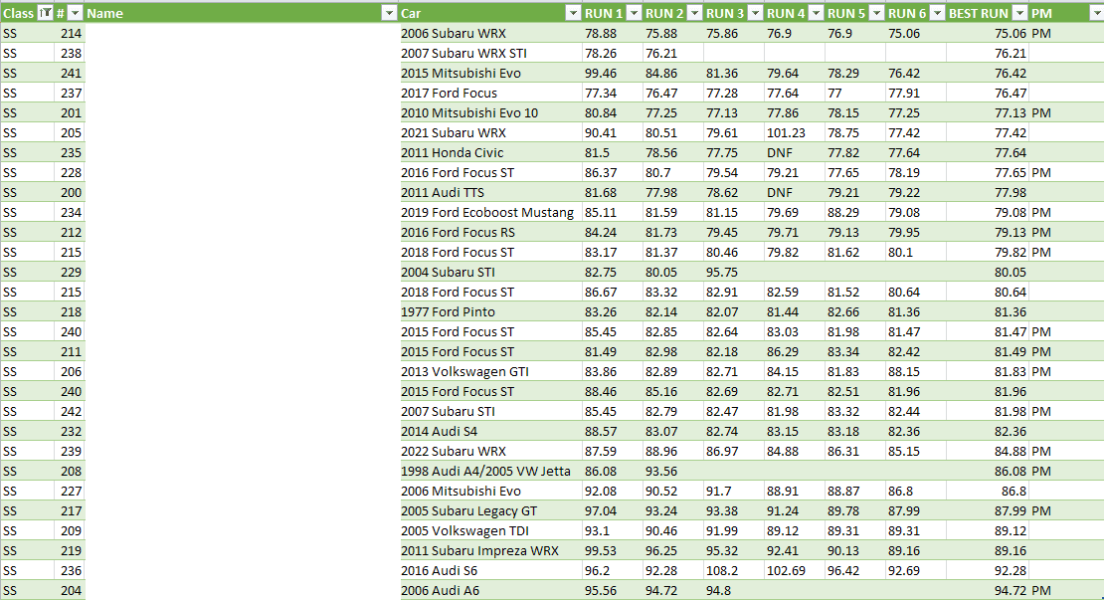Open the RUN 4 filter dropdown
Image resolution: width=1107 pixels, height=600 pixels.
tap(816, 13)
